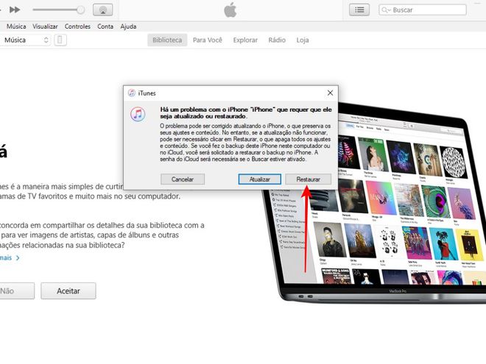Image resolution: width=486 pixels, height=364 pixels.
Task: Click the Buscar search field
Action: pos(423,10)
